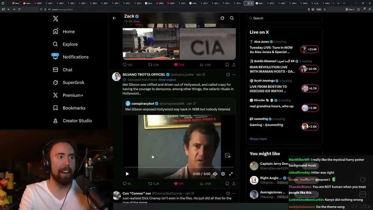Open more options on Silvano Trotta's post
This screenshot has width=373, height=210.
pyautogui.click(x=234, y=75)
